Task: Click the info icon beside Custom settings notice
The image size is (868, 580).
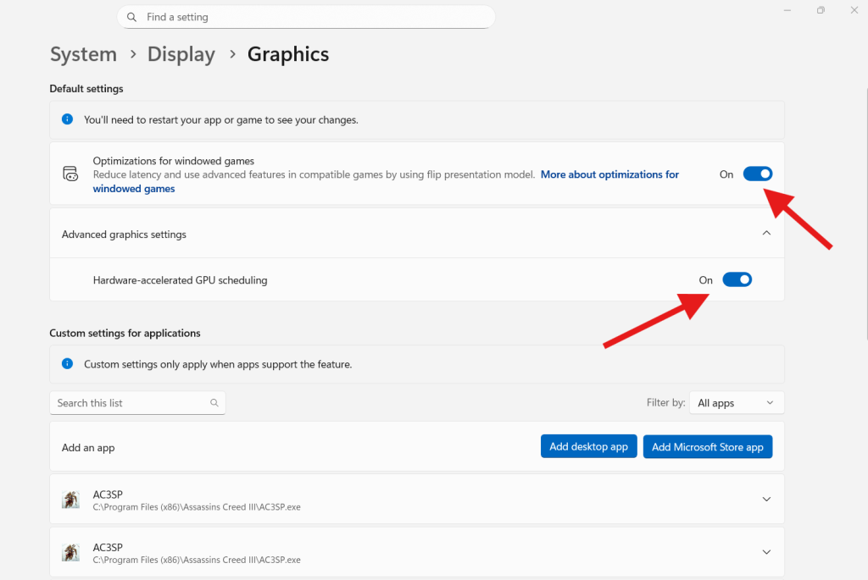Action: point(67,364)
